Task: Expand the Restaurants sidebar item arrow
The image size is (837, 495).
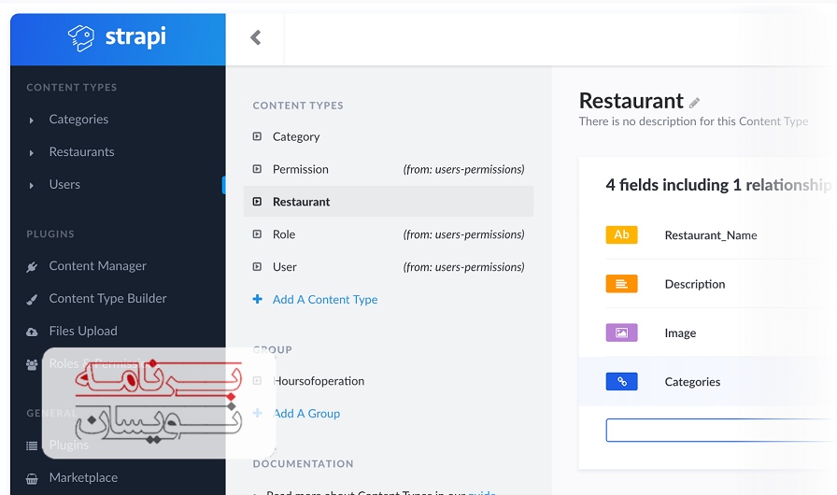Action: (x=32, y=153)
